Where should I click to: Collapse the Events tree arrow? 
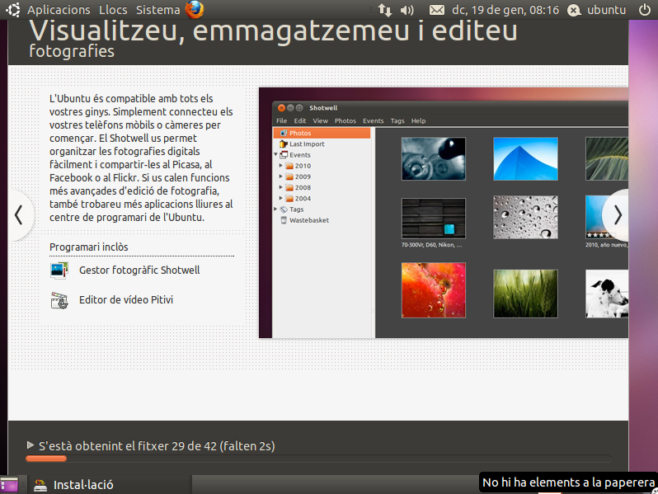(276, 154)
